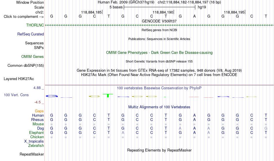Click the -4.5 lower conservation scale value
The height and width of the screenshot is (161, 274).
coord(37,102)
